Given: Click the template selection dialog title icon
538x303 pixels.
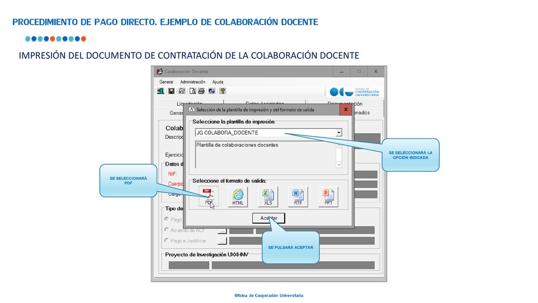Looking at the screenshot, I should pos(192,109).
